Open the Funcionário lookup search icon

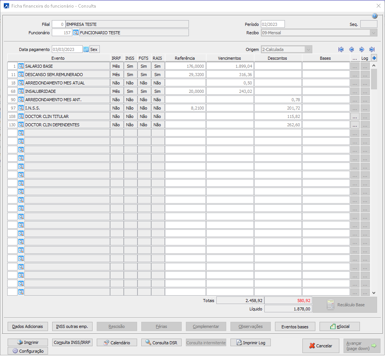[x=76, y=33]
